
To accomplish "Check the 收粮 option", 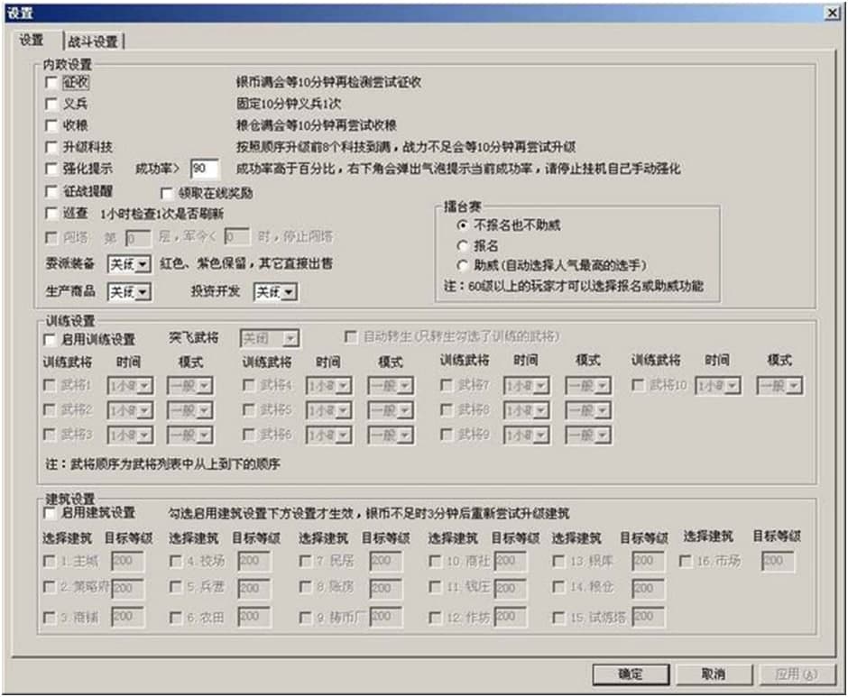I will click(51, 125).
